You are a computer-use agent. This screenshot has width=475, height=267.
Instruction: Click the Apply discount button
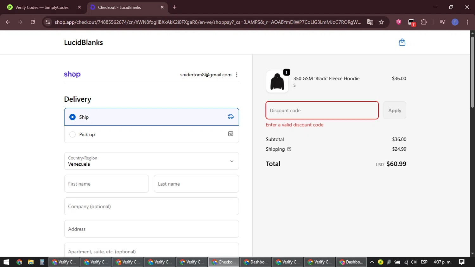395,110
